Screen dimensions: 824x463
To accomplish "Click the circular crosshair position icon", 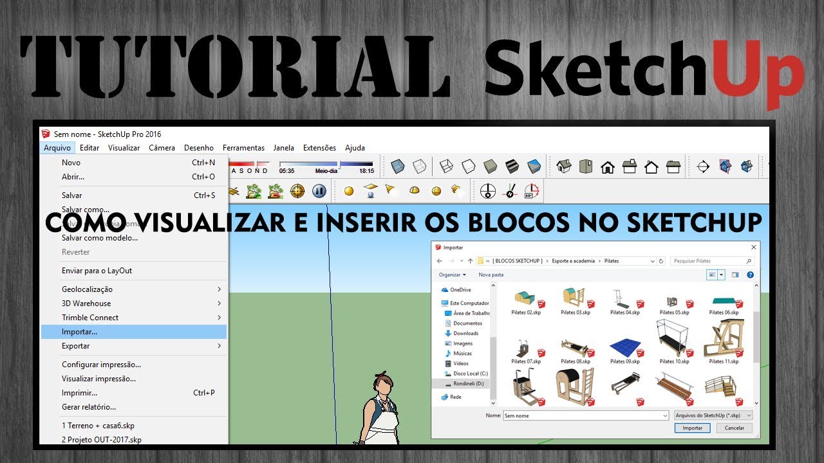I will 489,191.
